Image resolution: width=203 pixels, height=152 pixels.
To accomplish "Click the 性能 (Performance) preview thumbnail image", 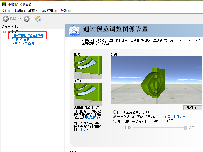I will click(88, 68).
